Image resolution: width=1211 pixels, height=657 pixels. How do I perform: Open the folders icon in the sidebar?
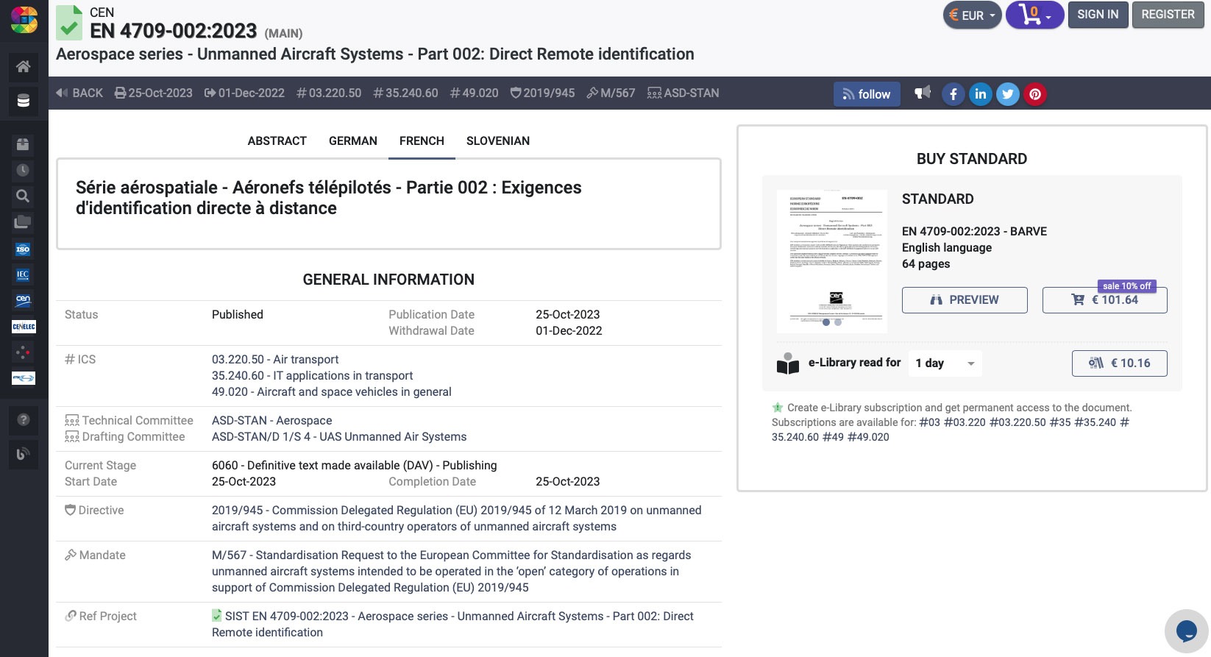coord(24,221)
